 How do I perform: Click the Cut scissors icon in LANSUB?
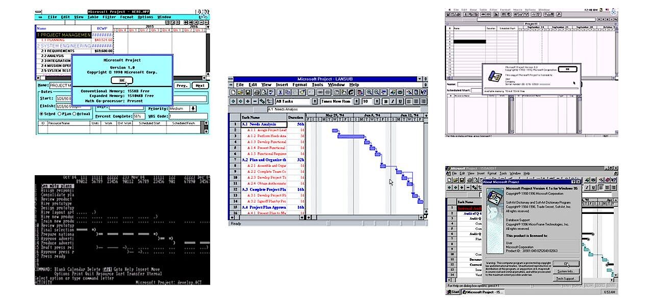pos(280,92)
